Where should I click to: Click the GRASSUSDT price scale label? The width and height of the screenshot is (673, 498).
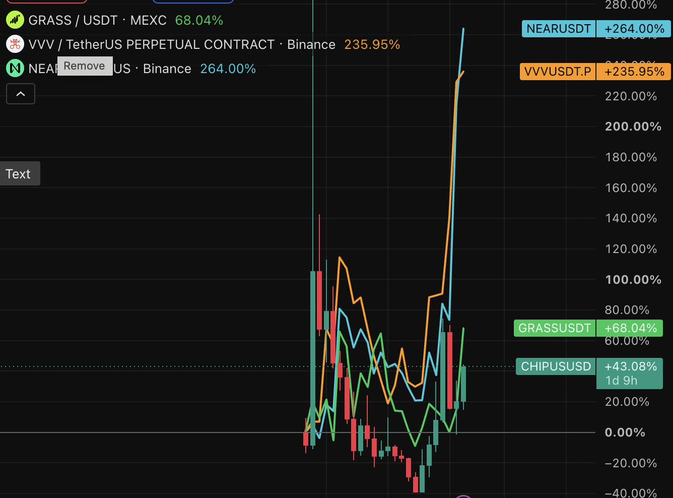(x=555, y=328)
